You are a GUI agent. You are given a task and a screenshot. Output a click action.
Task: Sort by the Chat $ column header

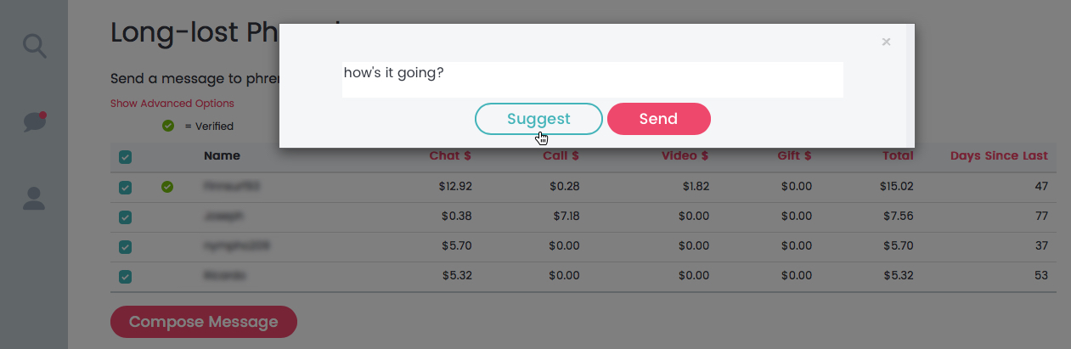coord(450,155)
